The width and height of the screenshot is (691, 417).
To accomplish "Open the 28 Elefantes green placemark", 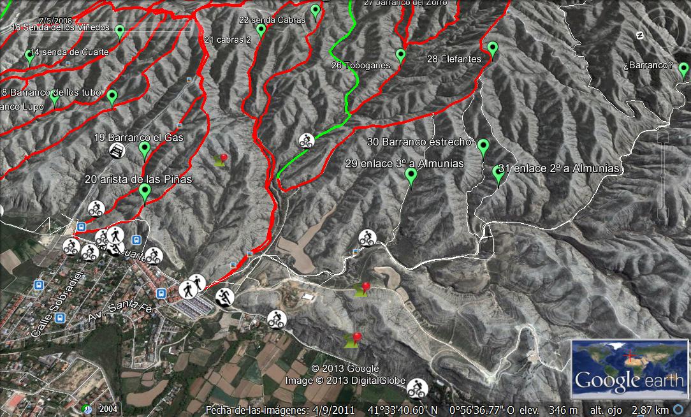I will click(493, 50).
